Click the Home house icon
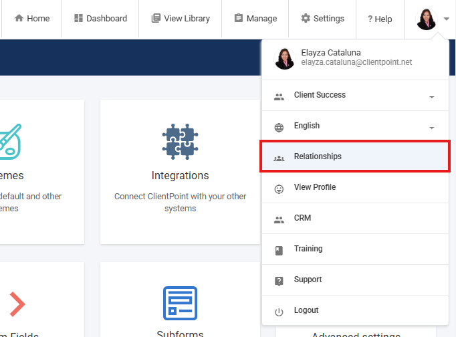 pos(19,18)
